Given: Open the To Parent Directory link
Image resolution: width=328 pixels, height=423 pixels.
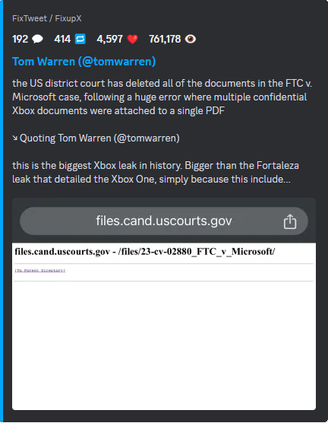Looking at the screenshot, I should (x=40, y=270).
